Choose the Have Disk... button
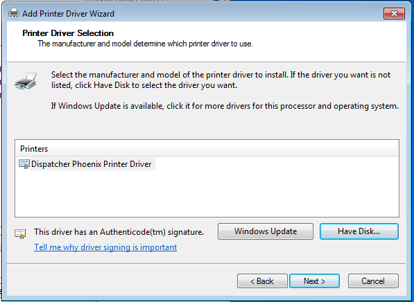 click(x=359, y=231)
